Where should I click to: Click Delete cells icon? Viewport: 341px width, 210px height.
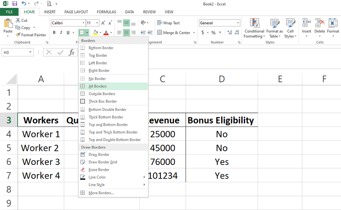320,23
